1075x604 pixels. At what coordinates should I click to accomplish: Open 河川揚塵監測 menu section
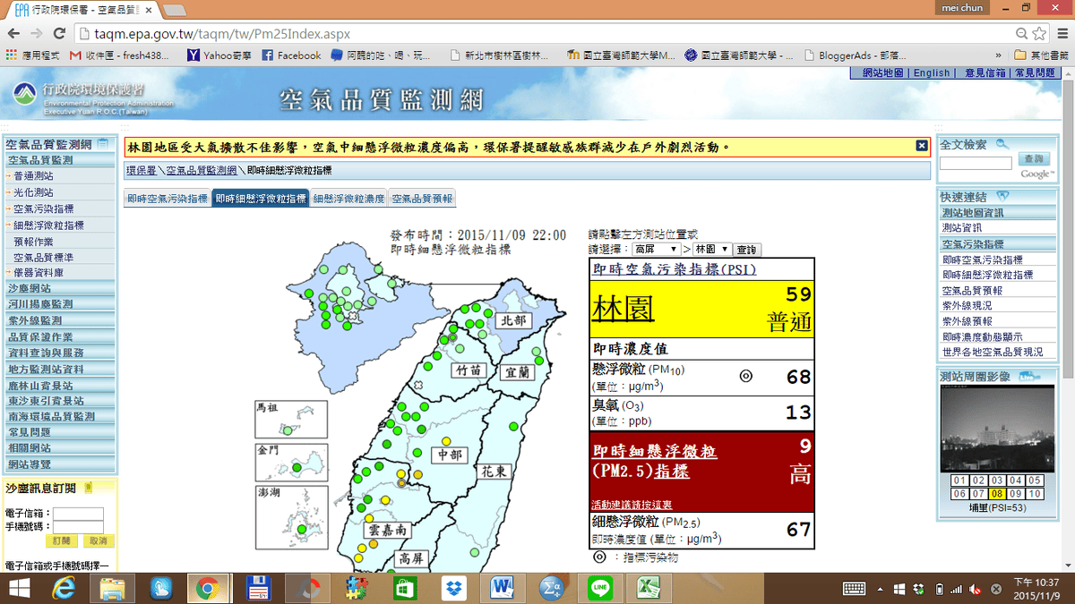click(60, 304)
